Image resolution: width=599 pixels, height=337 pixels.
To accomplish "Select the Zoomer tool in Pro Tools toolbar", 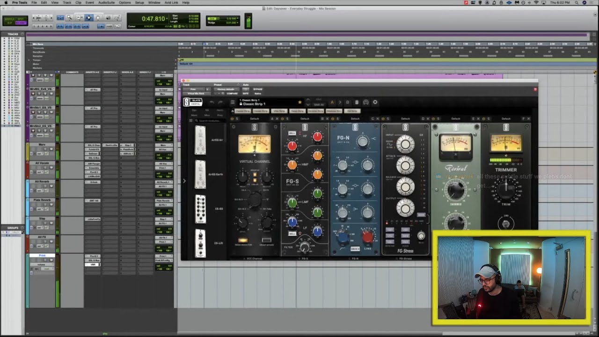I will pos(70,17).
